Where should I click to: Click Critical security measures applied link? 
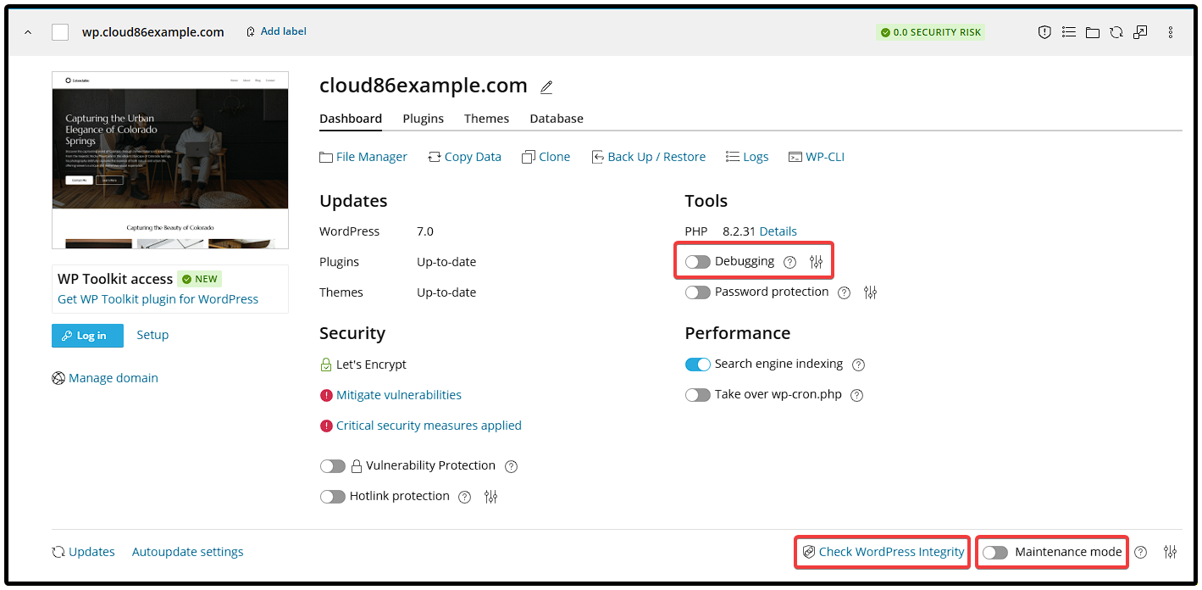[x=429, y=426]
